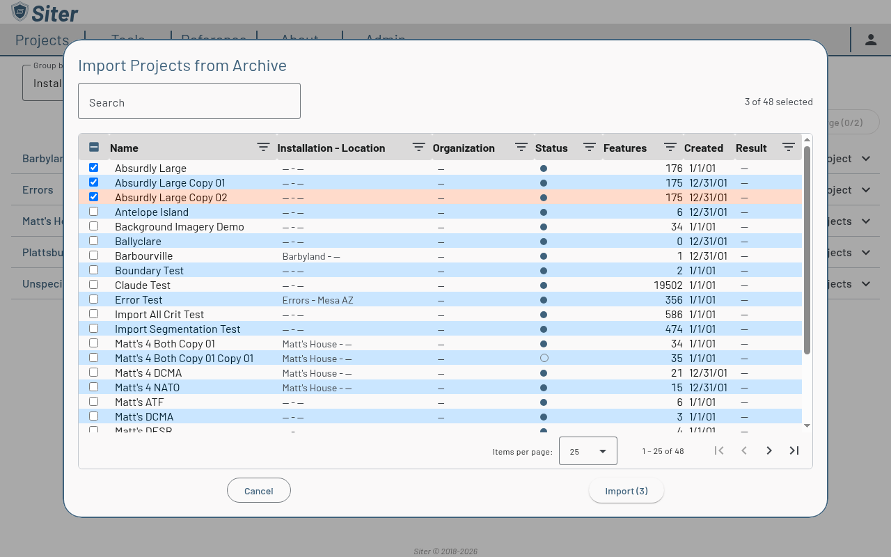Open the Items per page dropdown
891x557 pixels.
[x=588, y=451]
